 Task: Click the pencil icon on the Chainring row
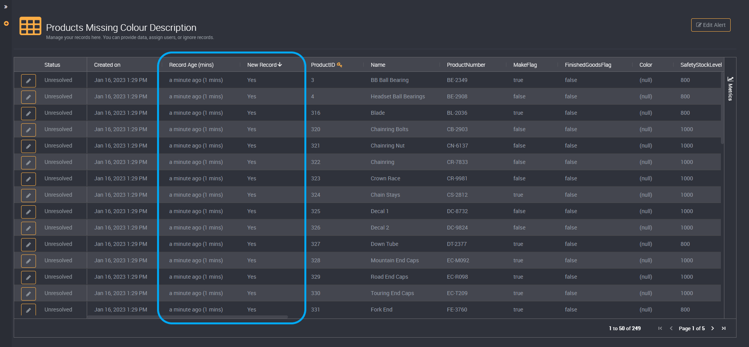29,162
